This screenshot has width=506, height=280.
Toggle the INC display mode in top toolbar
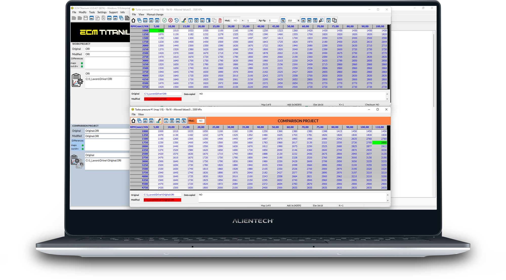click(202, 20)
